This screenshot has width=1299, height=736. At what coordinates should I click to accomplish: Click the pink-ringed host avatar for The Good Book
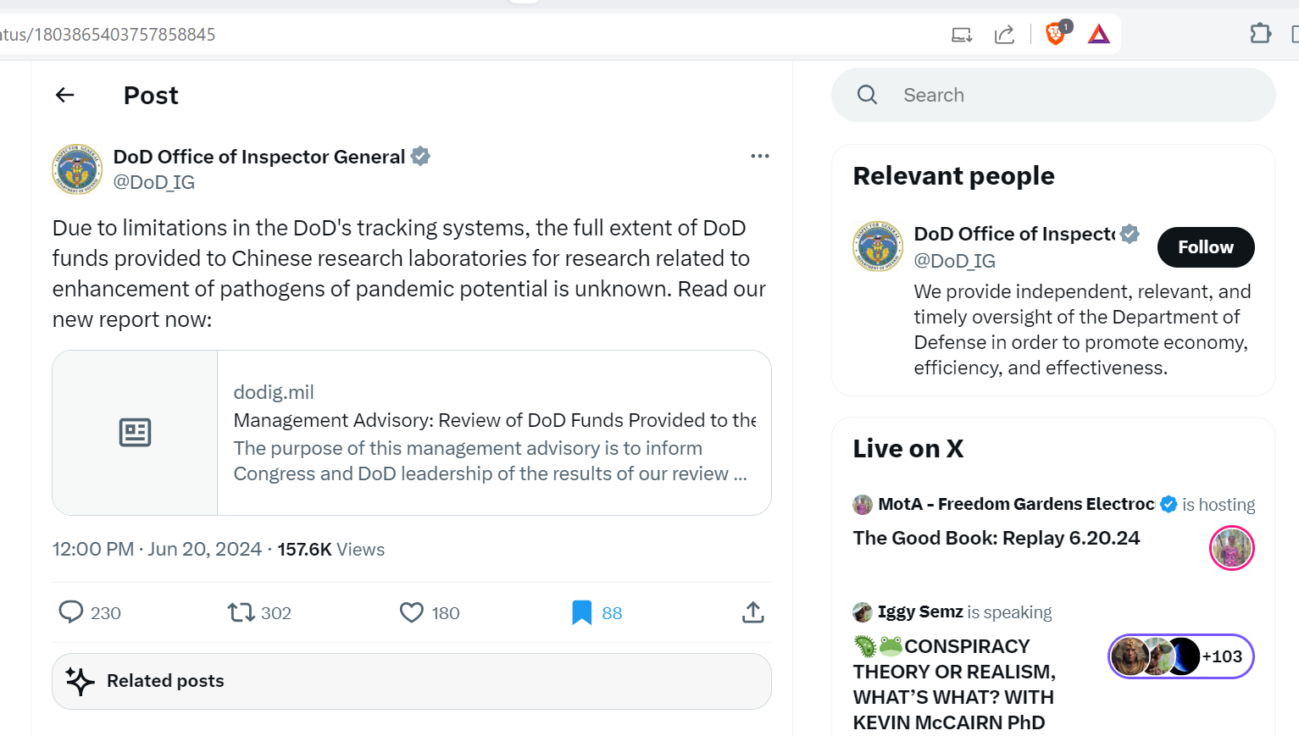click(x=1231, y=548)
